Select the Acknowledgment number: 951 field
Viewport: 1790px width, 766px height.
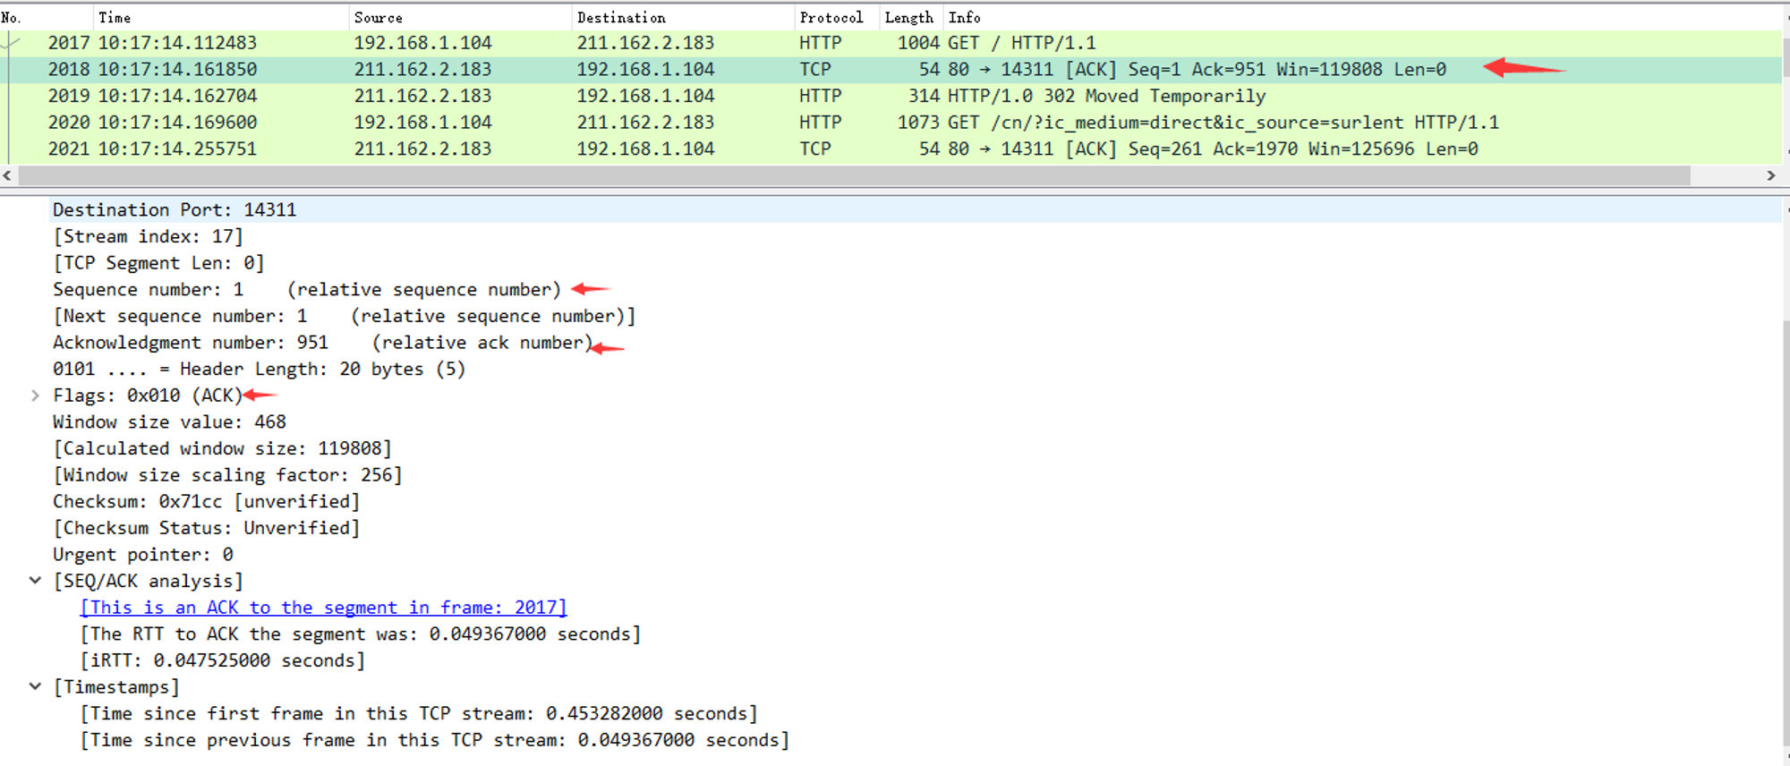pos(322,343)
